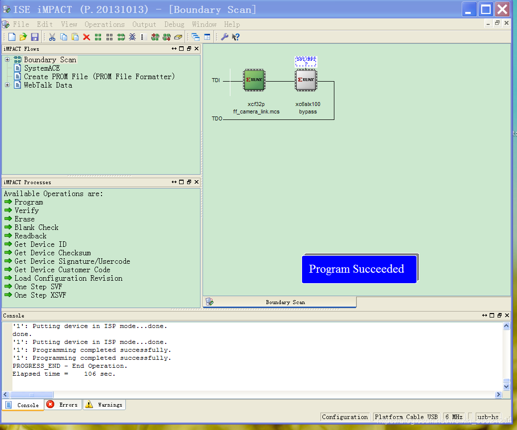Open Preferences with the wrench icon

point(224,37)
